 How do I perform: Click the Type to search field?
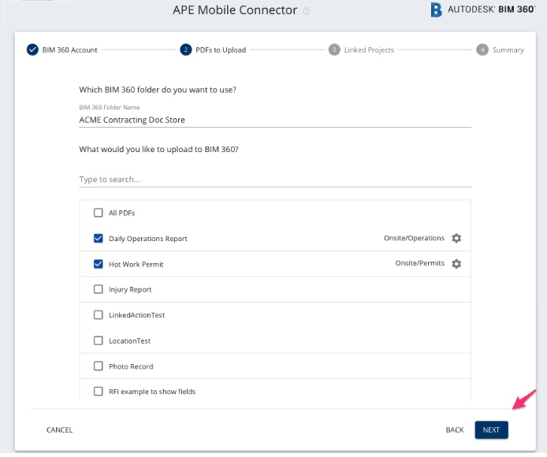pos(275,180)
